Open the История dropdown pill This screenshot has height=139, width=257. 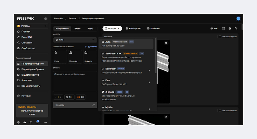click(x=112, y=28)
